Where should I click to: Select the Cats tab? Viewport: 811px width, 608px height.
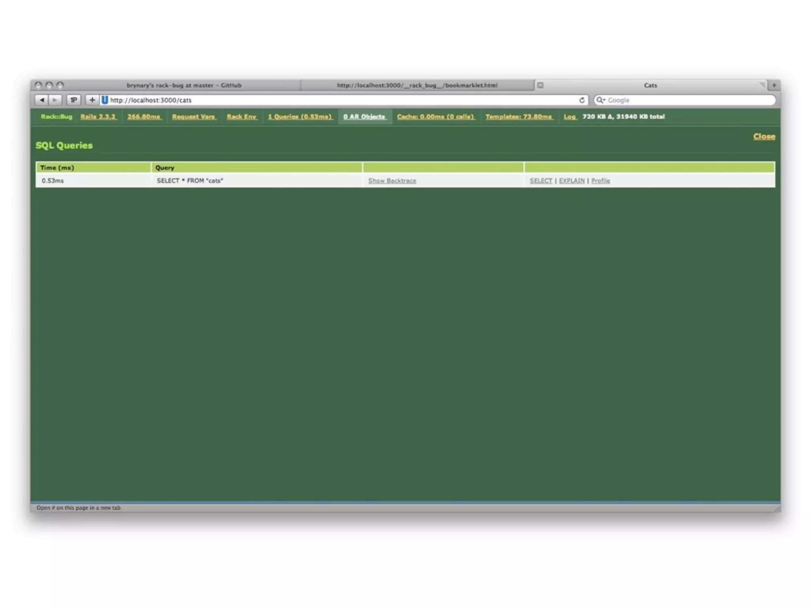pos(650,85)
